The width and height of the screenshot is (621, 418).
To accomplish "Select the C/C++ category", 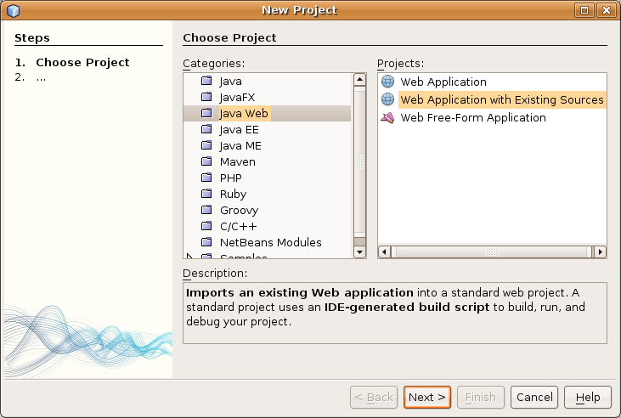I will [x=238, y=226].
